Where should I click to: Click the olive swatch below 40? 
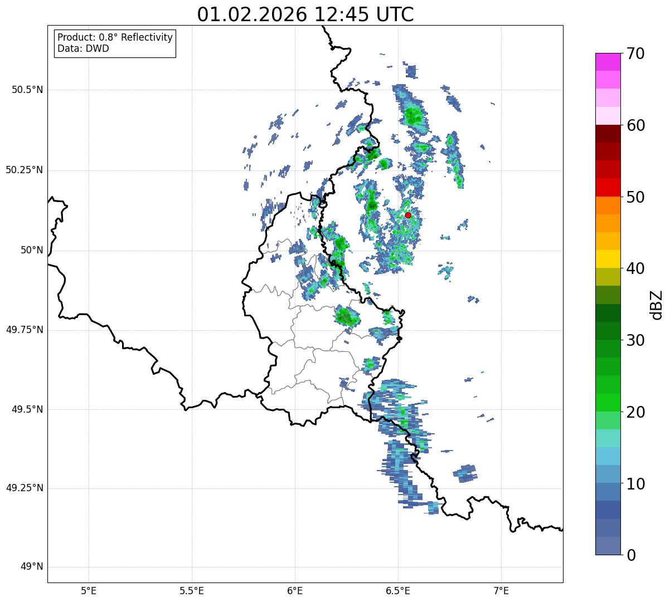point(608,277)
